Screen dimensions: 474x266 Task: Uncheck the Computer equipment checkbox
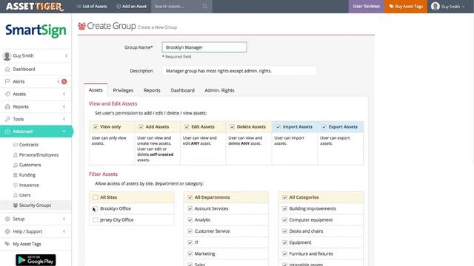(x=284, y=220)
